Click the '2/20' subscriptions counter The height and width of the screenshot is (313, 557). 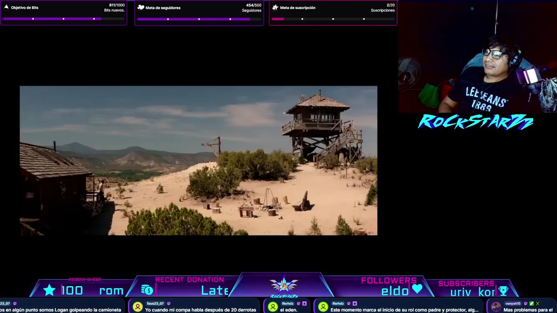390,5
